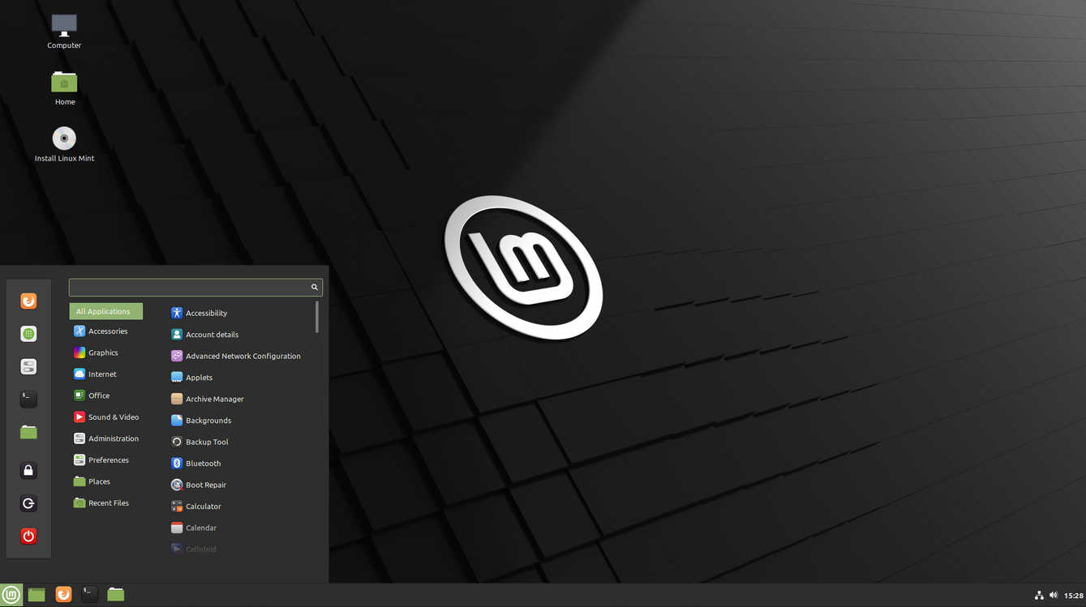The width and height of the screenshot is (1086, 607).
Task: Open the sound volume applet in tray
Action: pyautogui.click(x=1054, y=596)
